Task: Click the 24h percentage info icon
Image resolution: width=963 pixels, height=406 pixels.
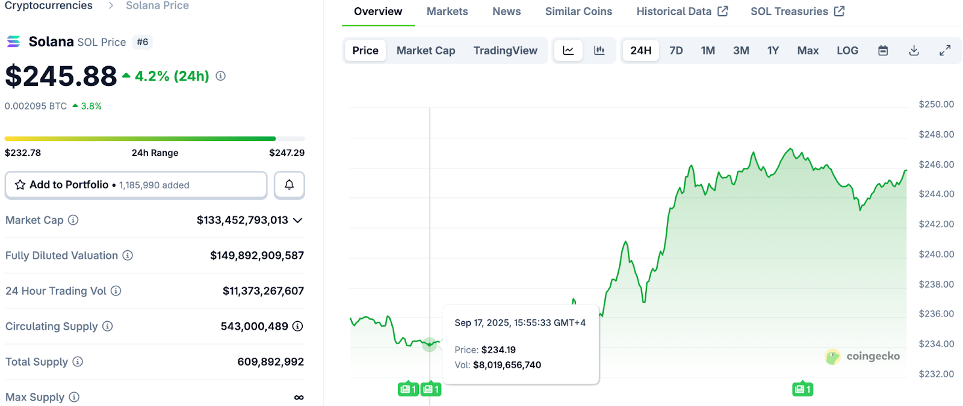Action: point(221,76)
